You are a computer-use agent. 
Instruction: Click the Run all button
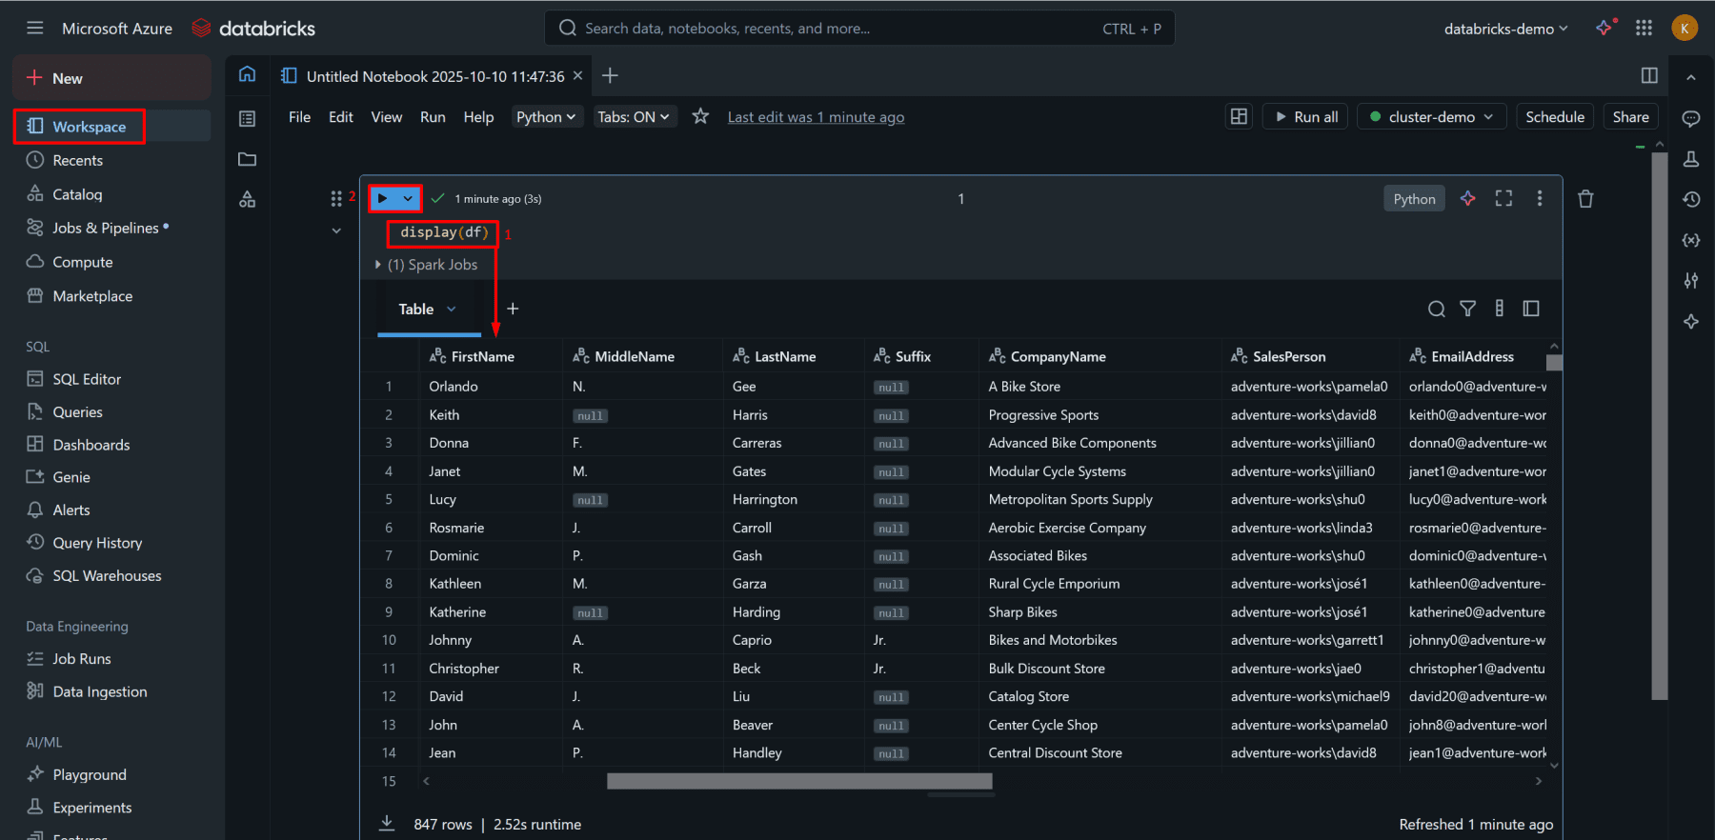[x=1305, y=117]
